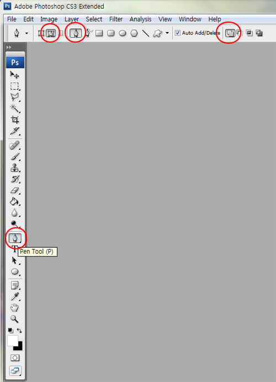Choose the Clone Stamp tool
This screenshot has height=382, width=276.
(x=14, y=168)
